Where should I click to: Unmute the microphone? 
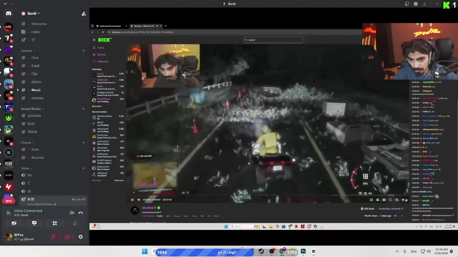[53, 237]
